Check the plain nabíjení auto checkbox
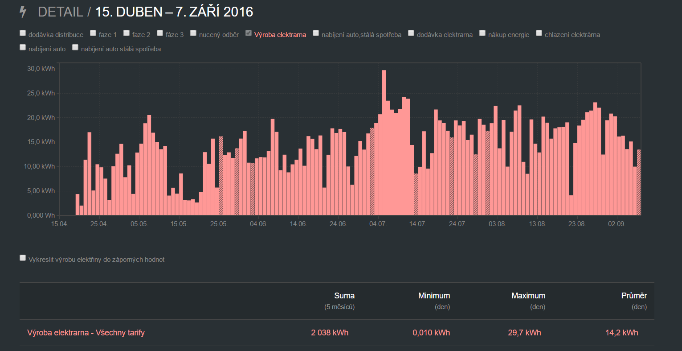The height and width of the screenshot is (351, 682). coord(23,47)
